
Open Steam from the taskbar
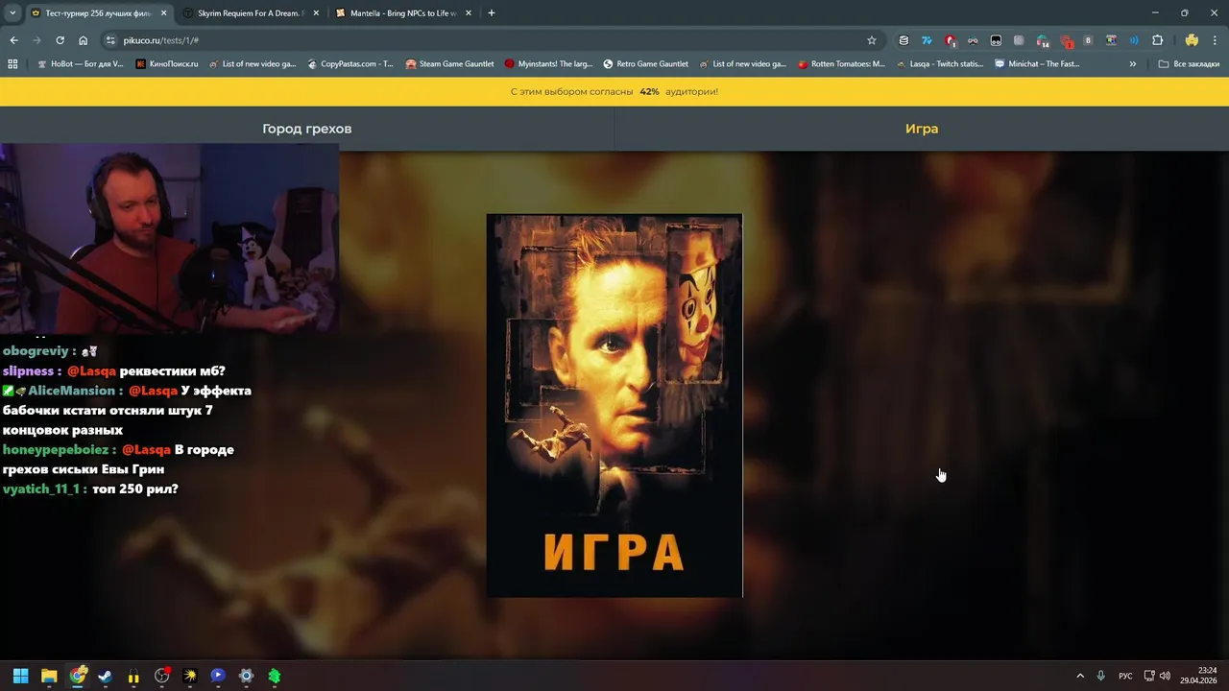pyautogui.click(x=105, y=676)
